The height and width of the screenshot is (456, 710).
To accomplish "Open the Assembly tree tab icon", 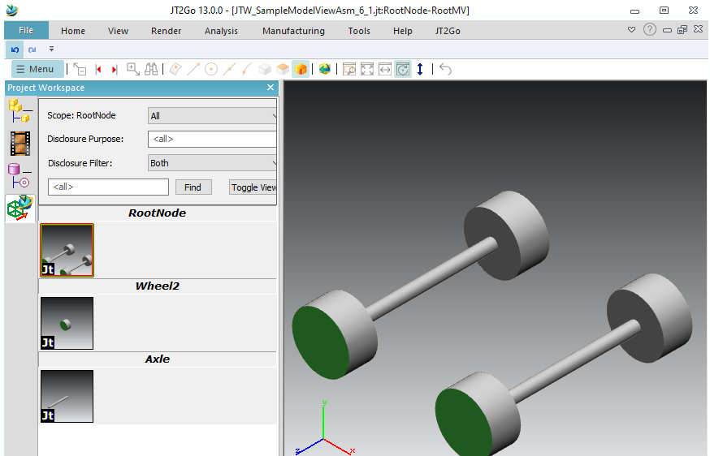I will click(19, 111).
